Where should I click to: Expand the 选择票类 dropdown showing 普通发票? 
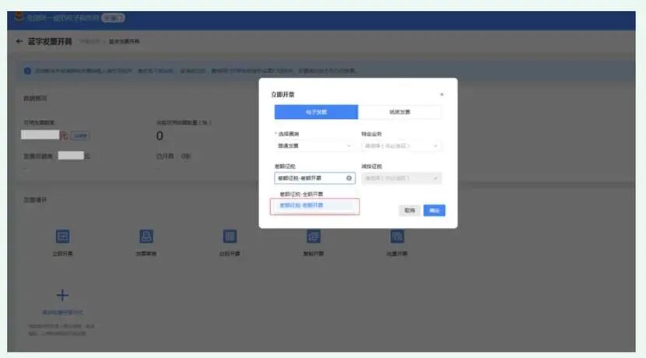tap(314, 146)
